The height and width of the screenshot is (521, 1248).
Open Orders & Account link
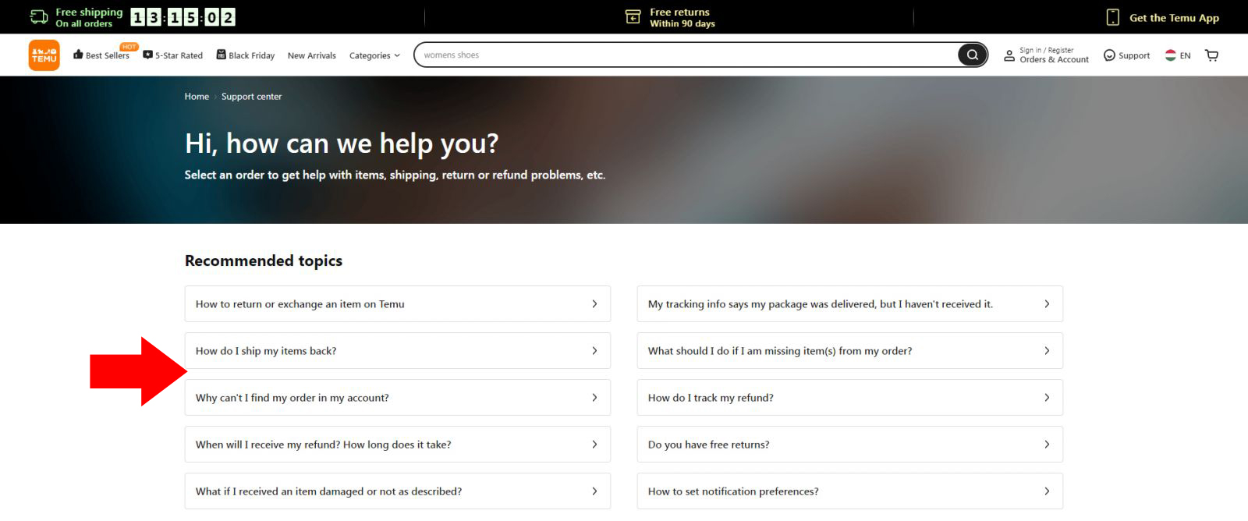(x=1055, y=59)
